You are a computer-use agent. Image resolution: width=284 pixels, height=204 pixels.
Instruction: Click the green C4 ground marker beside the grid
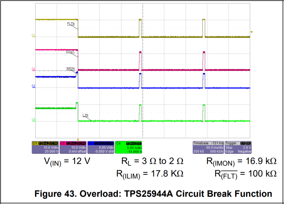pos(33,120)
